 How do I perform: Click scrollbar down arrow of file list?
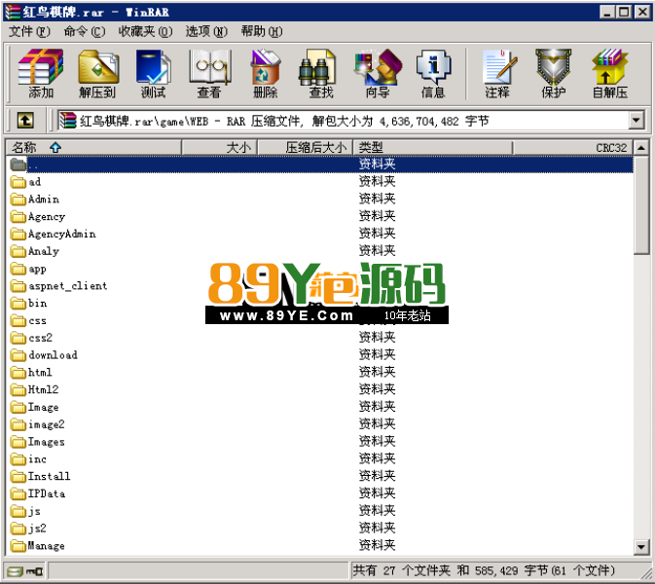pyautogui.click(x=641, y=546)
